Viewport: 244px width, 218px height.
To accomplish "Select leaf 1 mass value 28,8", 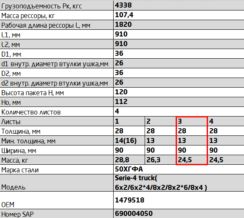I will pos(129,160).
